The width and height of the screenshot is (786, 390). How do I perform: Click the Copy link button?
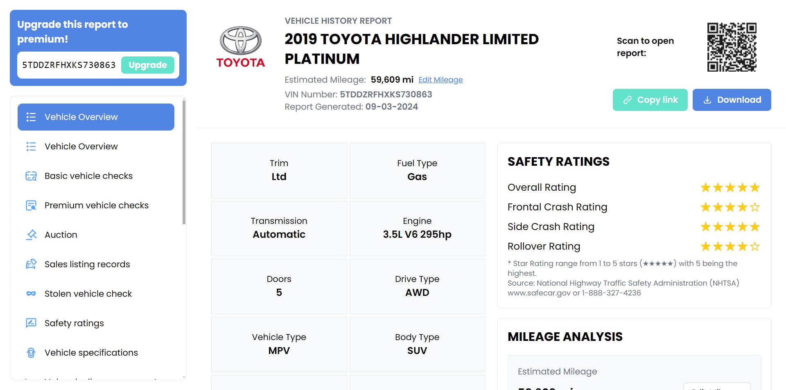coord(650,100)
